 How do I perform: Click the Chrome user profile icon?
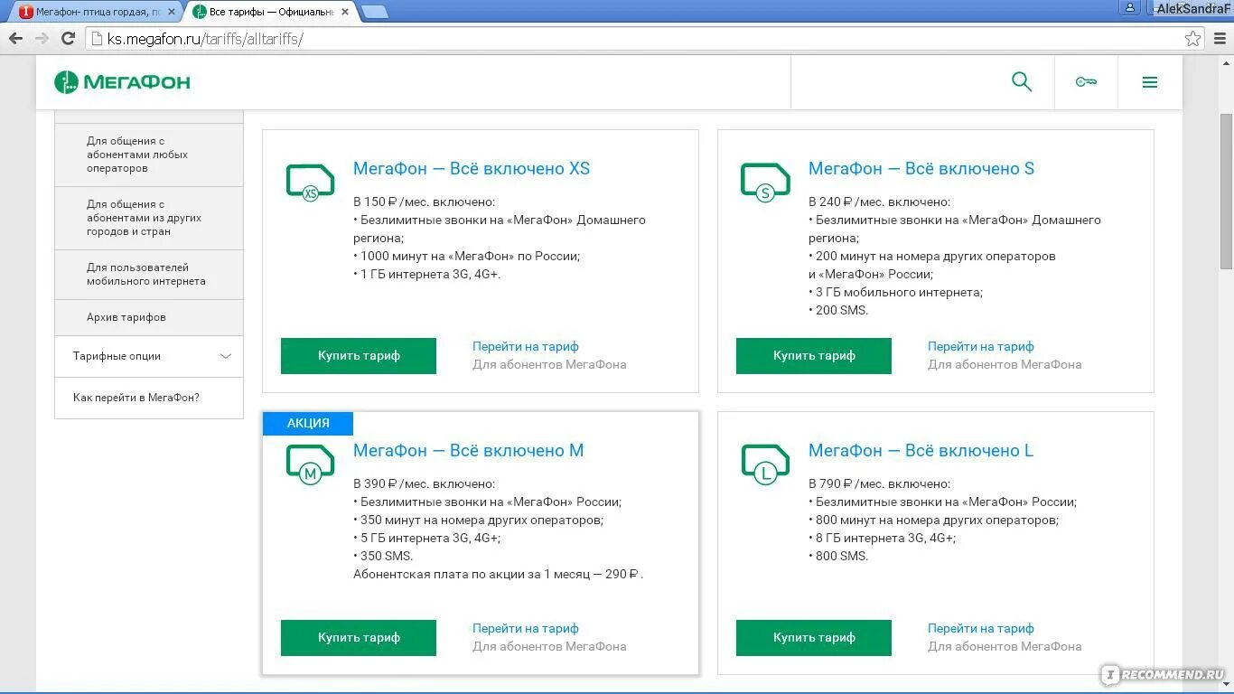[1130, 7]
